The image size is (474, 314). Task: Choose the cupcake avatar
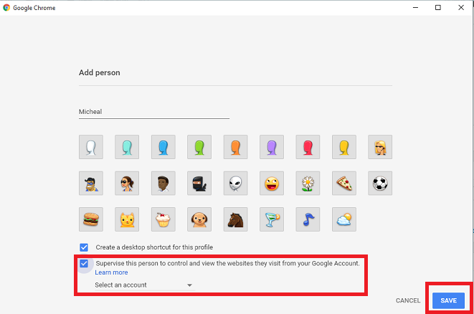pyautogui.click(x=163, y=219)
